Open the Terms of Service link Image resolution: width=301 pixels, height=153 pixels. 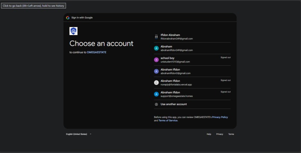click(x=168, y=121)
